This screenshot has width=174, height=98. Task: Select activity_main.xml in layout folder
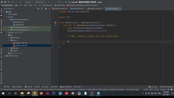pos(21,43)
